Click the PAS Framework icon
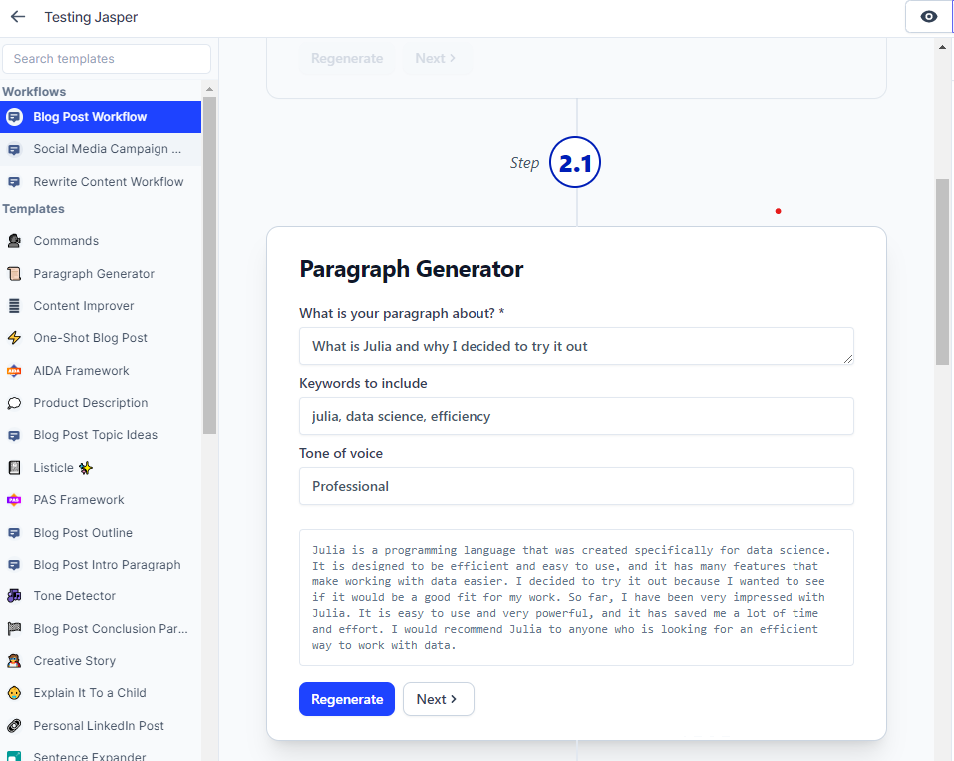The width and height of the screenshot is (954, 761). point(14,500)
